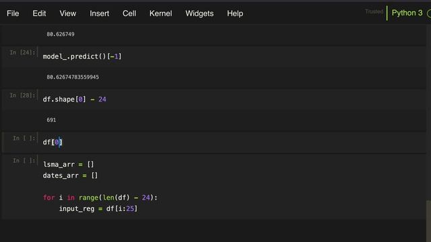
Task: Click output value 80.626749
Action: pyautogui.click(x=61, y=34)
